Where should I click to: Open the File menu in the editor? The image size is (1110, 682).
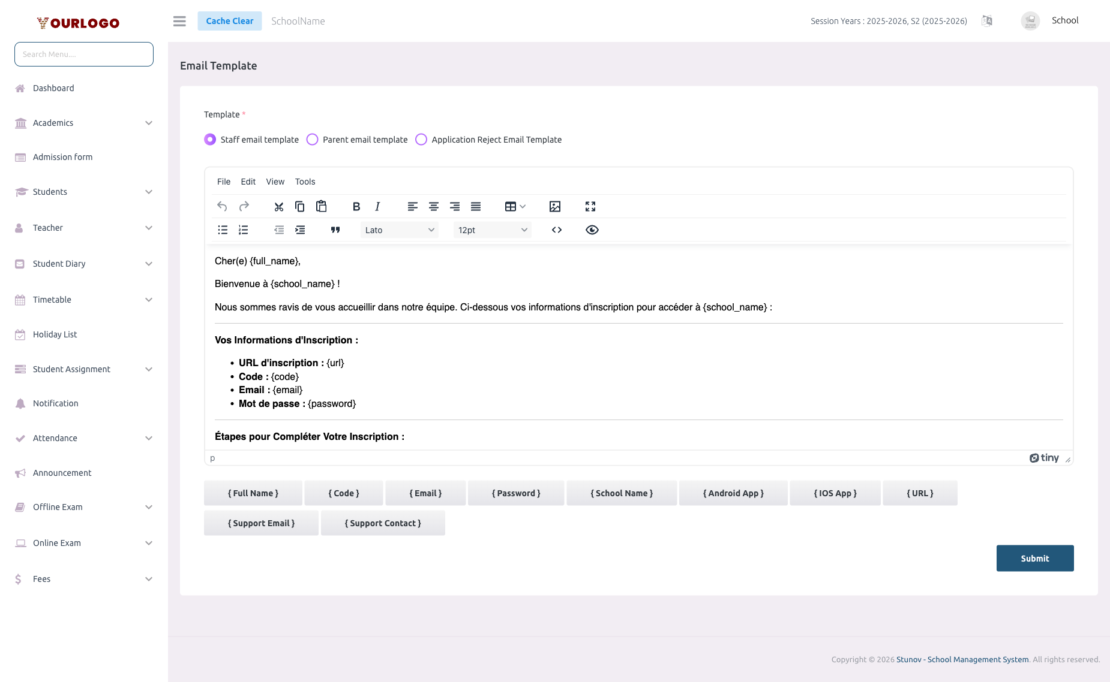(223, 182)
